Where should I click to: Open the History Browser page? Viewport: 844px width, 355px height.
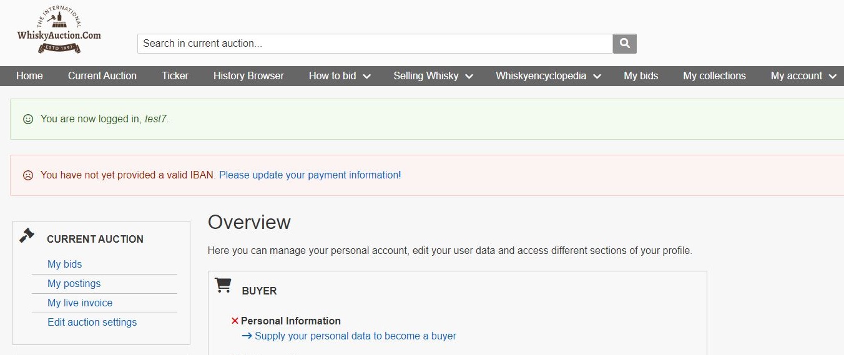pyautogui.click(x=248, y=76)
